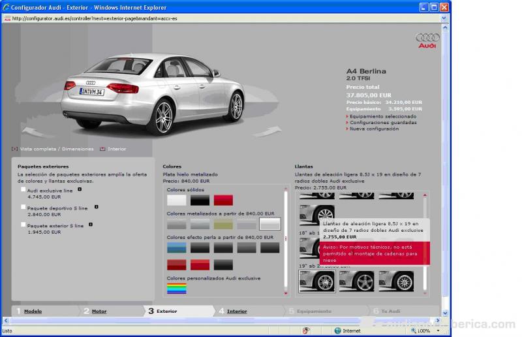Click colors list scroll up arrow

pos(286,189)
